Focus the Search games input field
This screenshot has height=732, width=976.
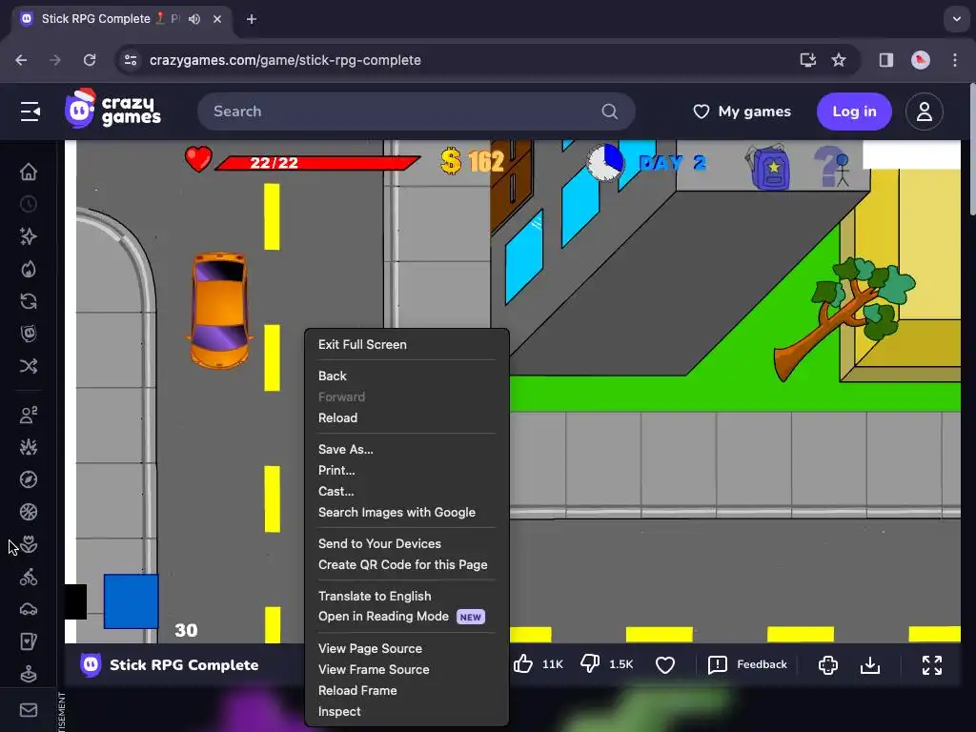[x=416, y=112]
